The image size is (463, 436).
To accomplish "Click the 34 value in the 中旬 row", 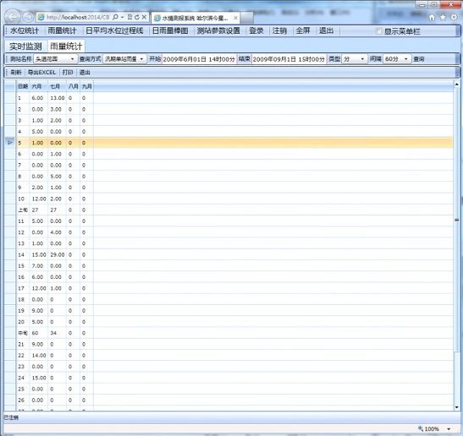I will pyautogui.click(x=53, y=333).
